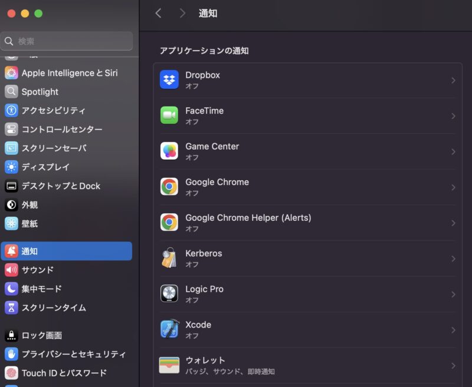Image resolution: width=472 pixels, height=387 pixels.
Task: Click the 通知 bell icon in sidebar
Action: (11, 251)
